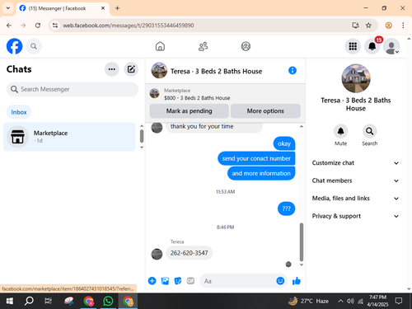Click the chat message scrollbar
Image resolution: width=412 pixels, height=309 pixels.
pos(302,242)
